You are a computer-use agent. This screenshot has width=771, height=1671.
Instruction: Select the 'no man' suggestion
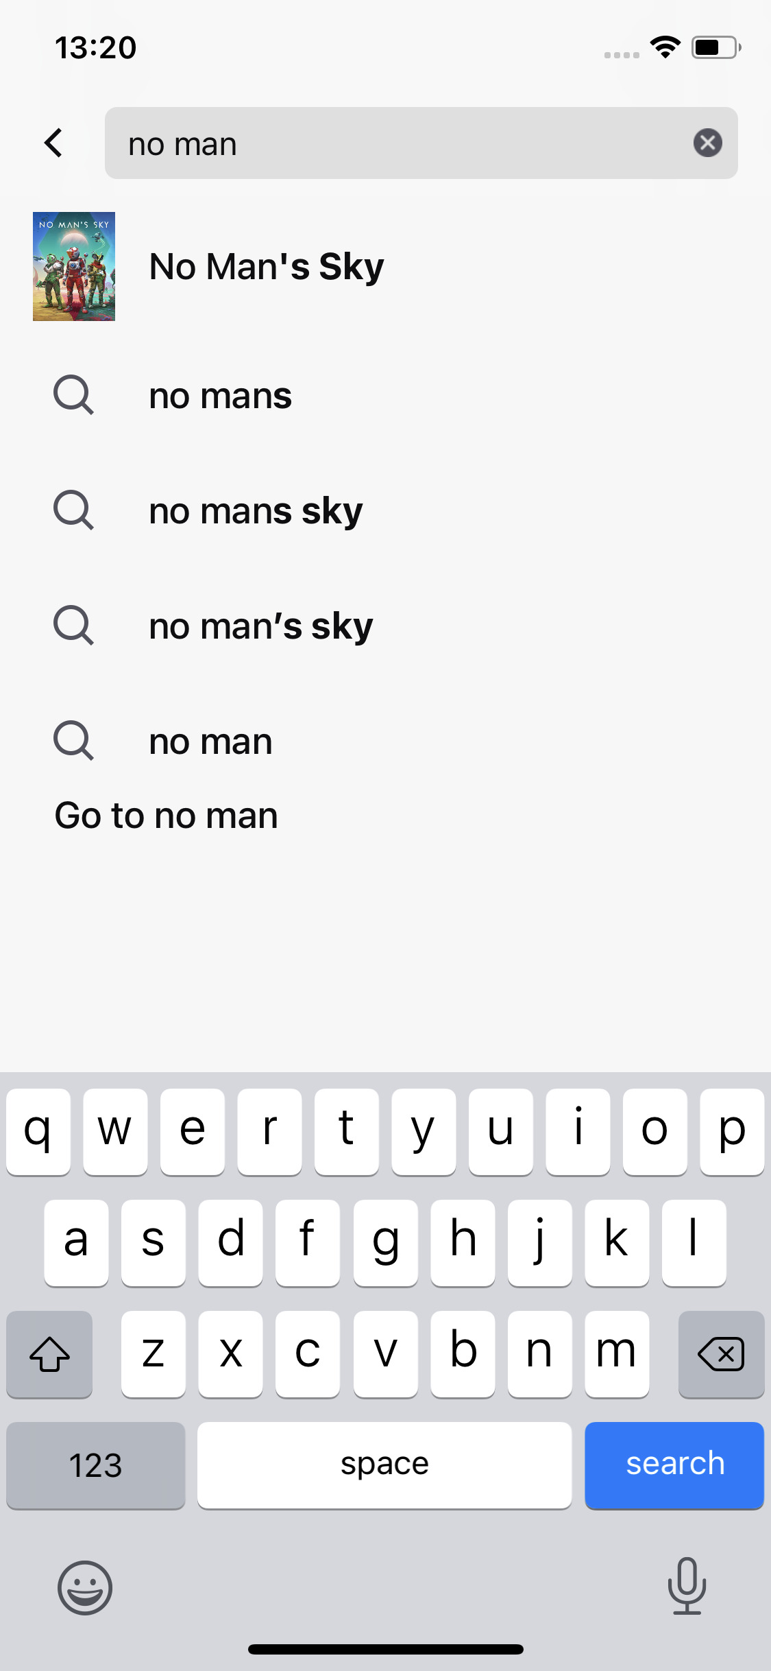pos(209,740)
